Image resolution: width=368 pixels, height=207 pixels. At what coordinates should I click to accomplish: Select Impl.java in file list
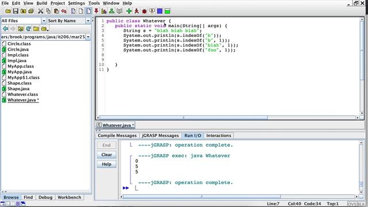[17, 60]
